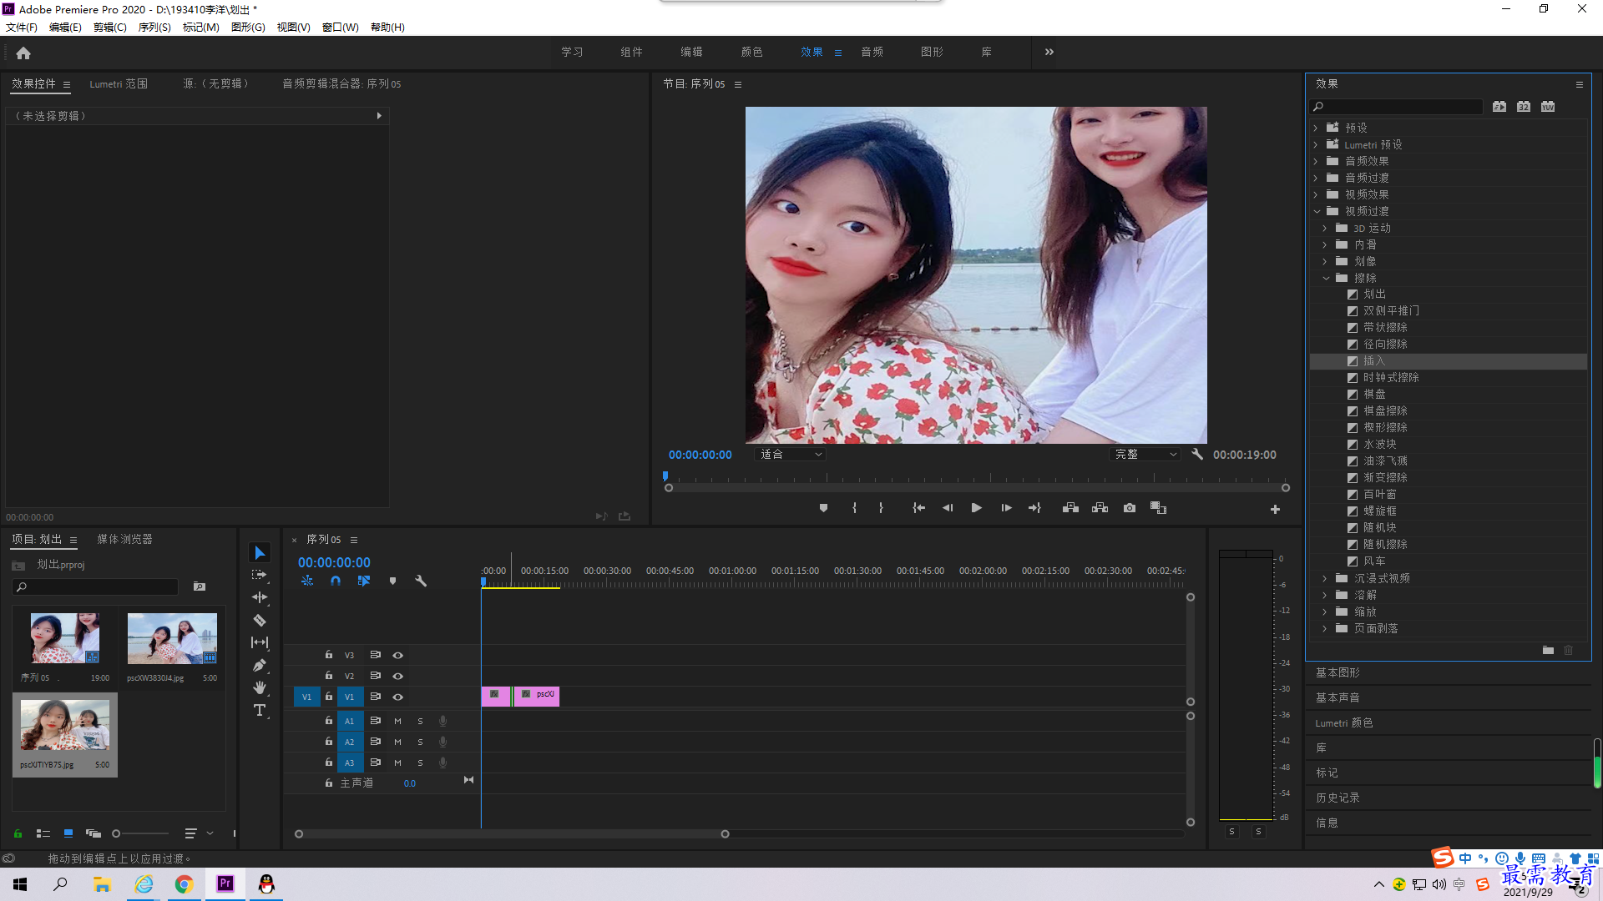The image size is (1603, 901).
Task: Toggle lock on track A1
Action: [x=329, y=720]
